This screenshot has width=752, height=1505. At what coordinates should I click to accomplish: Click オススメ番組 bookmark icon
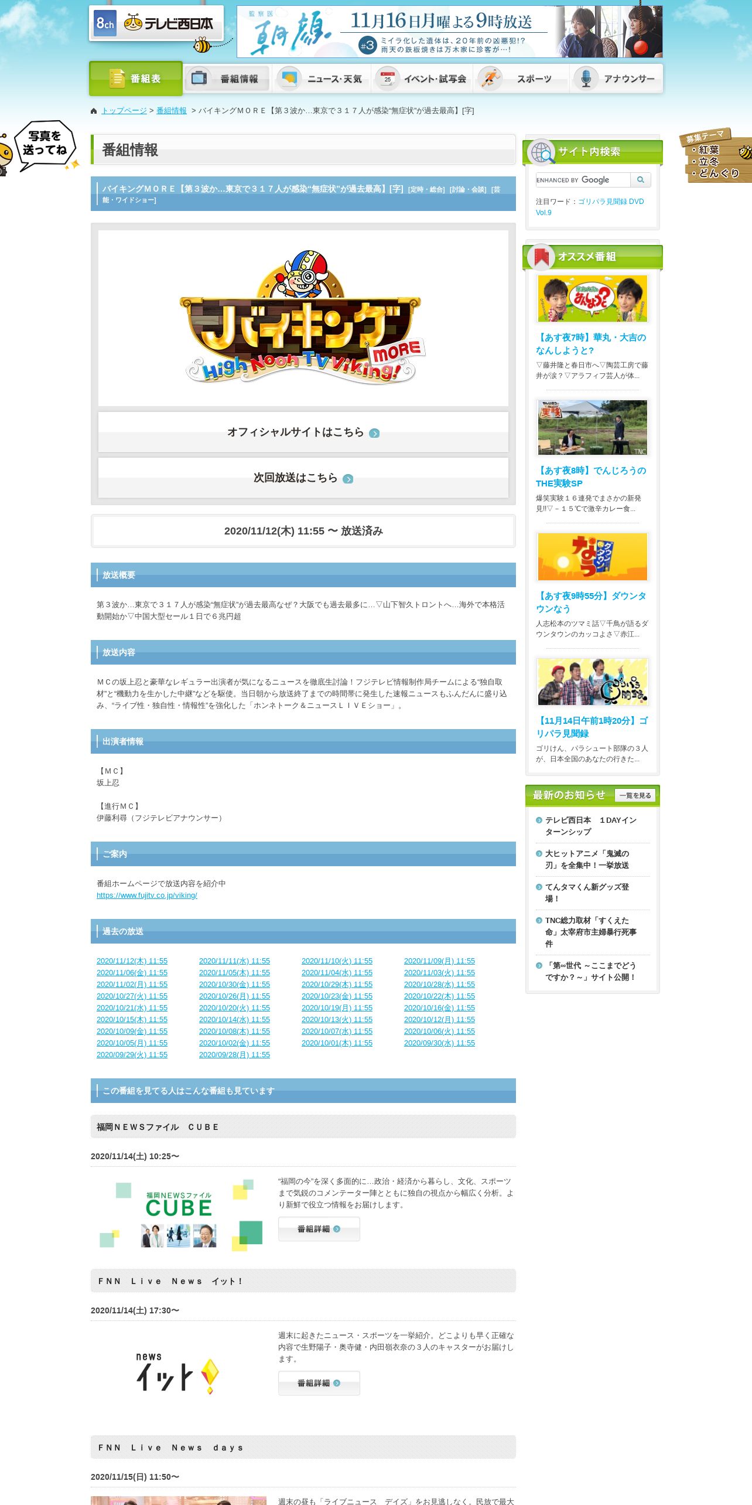541,257
